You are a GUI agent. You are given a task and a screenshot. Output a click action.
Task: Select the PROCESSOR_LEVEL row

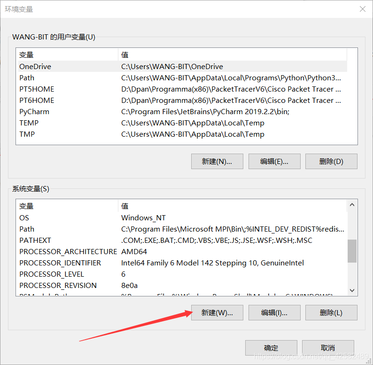(x=182, y=274)
